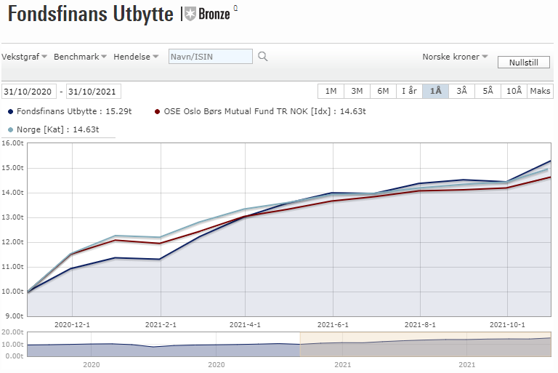Viewport: 558px width, 373px height.
Task: Click the 2021-4-1 axis label
Action: click(245, 325)
